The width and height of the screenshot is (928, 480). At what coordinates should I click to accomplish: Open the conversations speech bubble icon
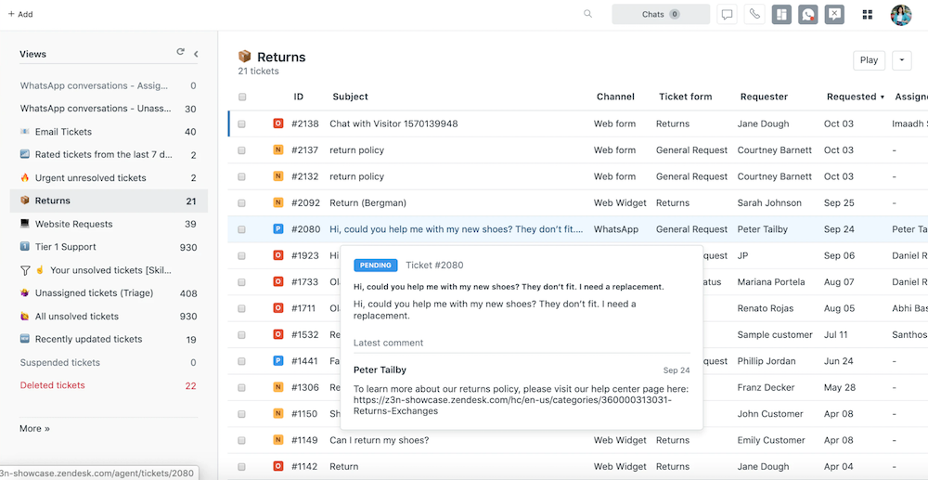(727, 14)
